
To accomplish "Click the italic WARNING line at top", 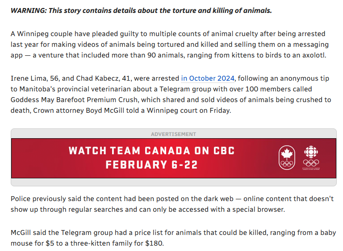I will (141, 11).
